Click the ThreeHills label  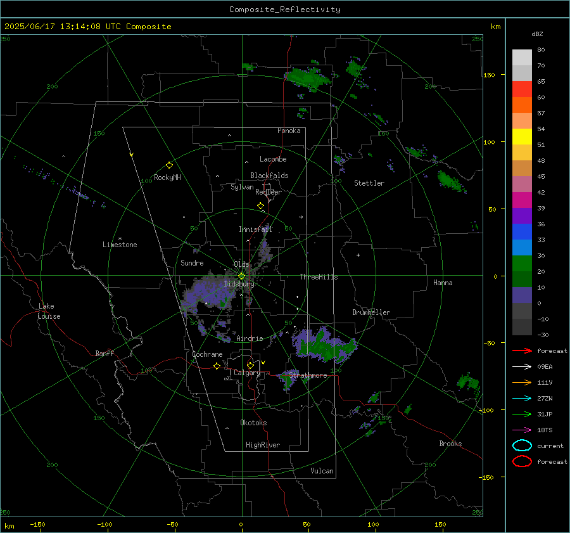pyautogui.click(x=319, y=277)
